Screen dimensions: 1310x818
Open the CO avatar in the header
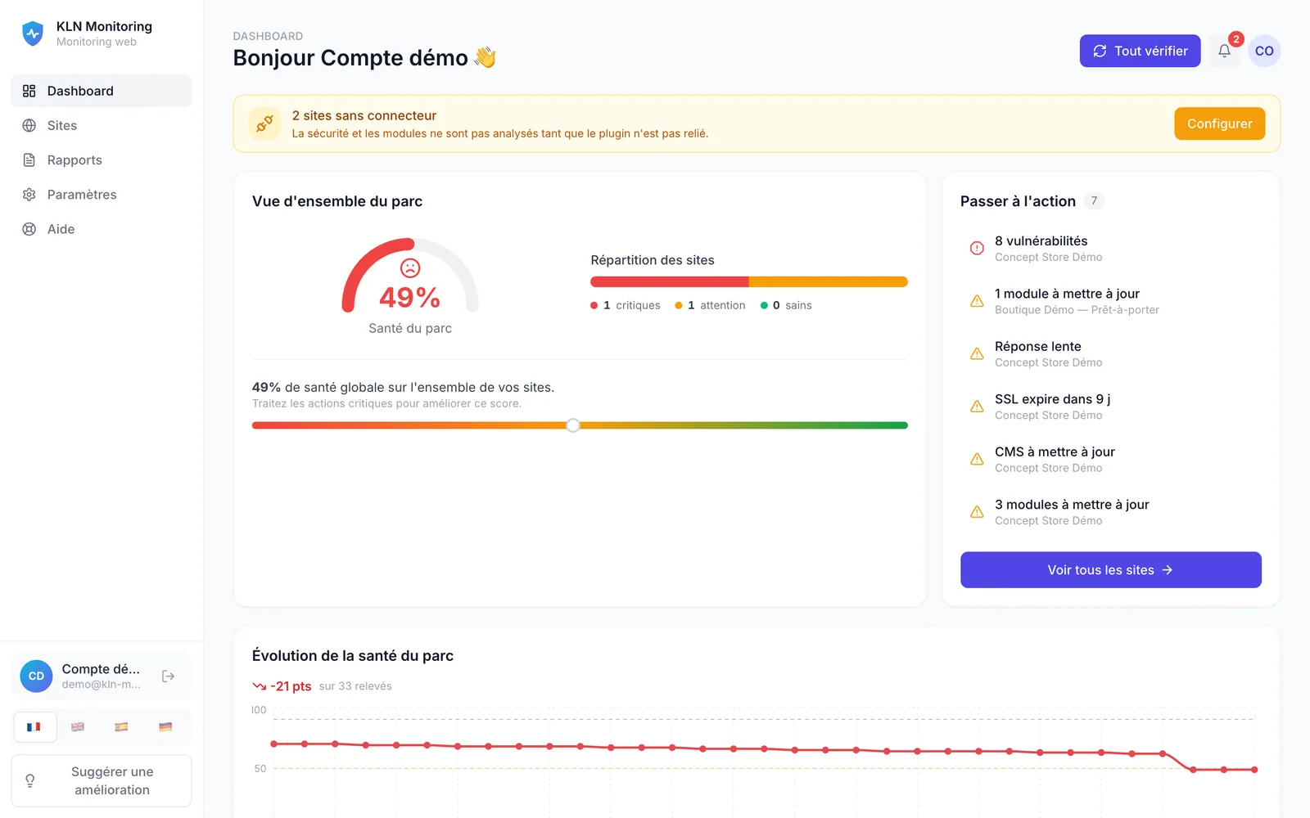1264,51
